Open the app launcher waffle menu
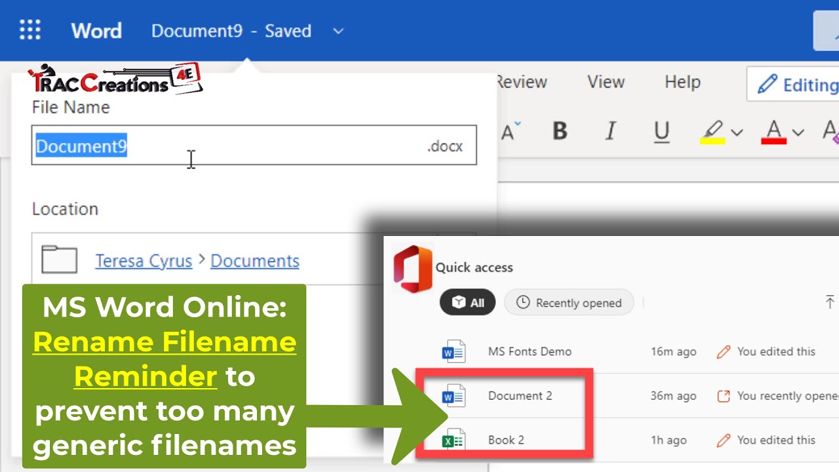Image resolution: width=839 pixels, height=472 pixels. coord(30,30)
